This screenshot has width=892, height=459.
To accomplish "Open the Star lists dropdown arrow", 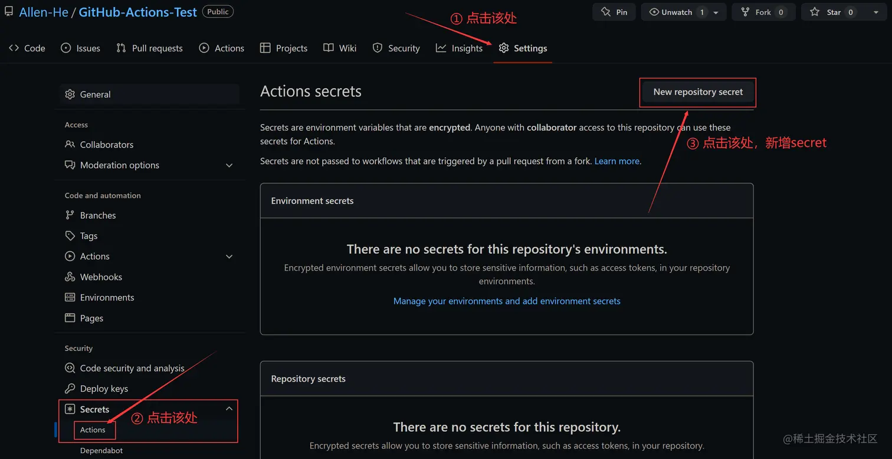I will [x=875, y=12].
